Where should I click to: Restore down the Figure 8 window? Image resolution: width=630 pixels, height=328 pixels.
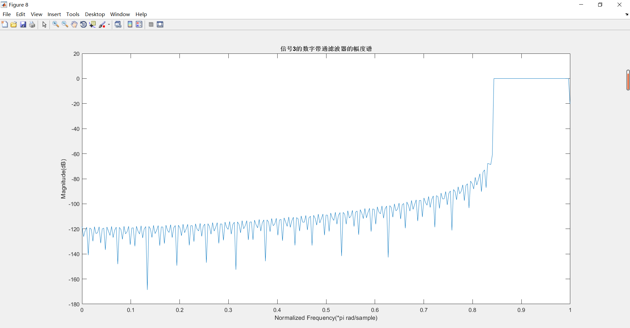click(x=600, y=5)
